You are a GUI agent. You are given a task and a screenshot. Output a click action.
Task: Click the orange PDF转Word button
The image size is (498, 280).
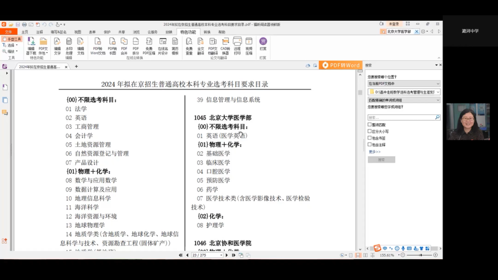pyautogui.click(x=341, y=66)
